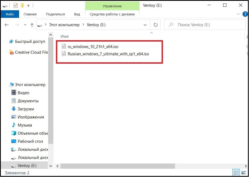This screenshot has height=177, width=249.
Task: Minimize the Ventoy (E:) window
Action: click(x=209, y=5)
